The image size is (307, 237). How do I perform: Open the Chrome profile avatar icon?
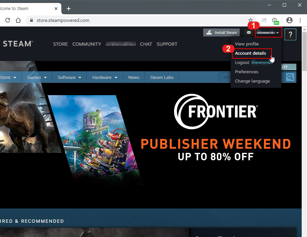(289, 20)
